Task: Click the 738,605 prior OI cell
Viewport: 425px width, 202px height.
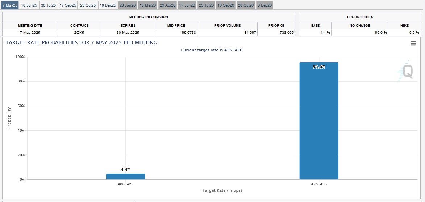Action: (x=276, y=33)
